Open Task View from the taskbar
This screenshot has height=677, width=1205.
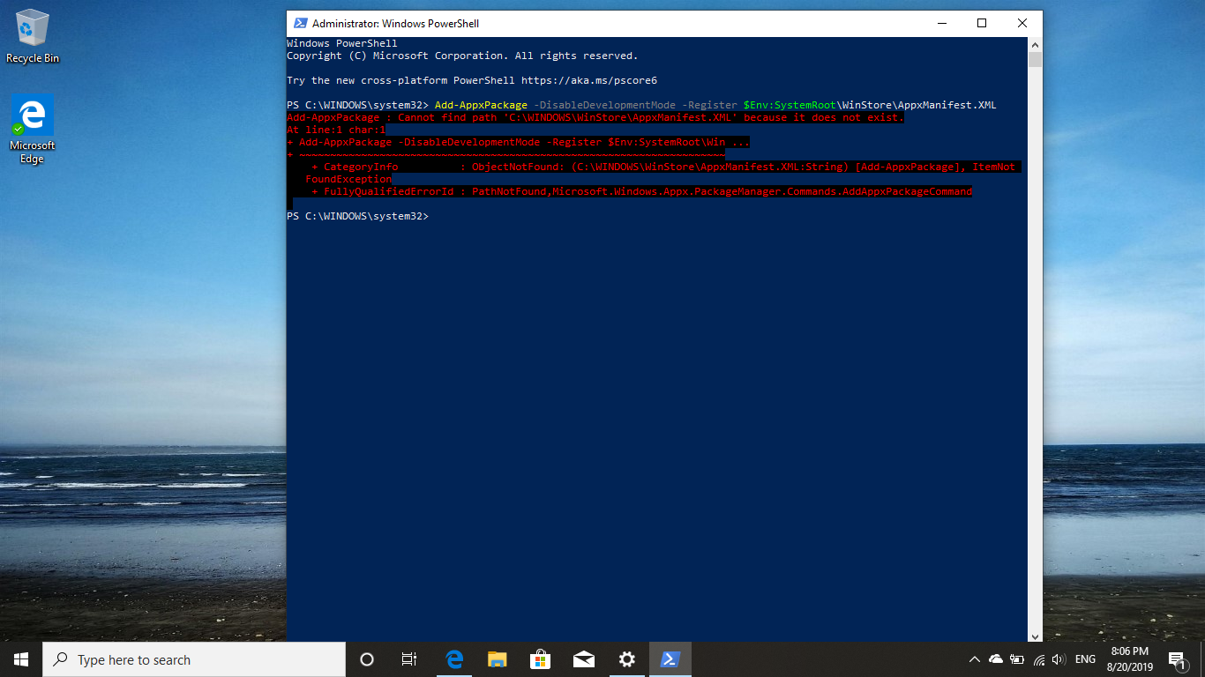[409, 659]
